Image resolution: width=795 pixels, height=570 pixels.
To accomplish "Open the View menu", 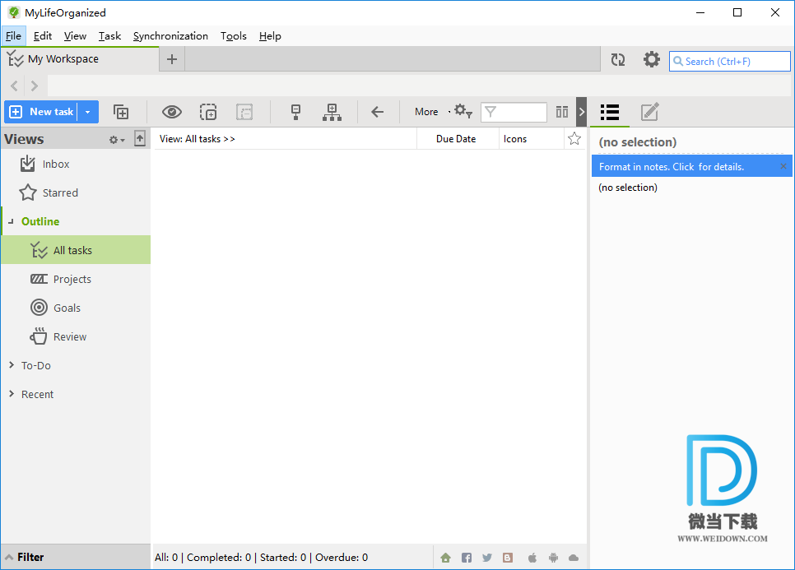I will point(75,36).
